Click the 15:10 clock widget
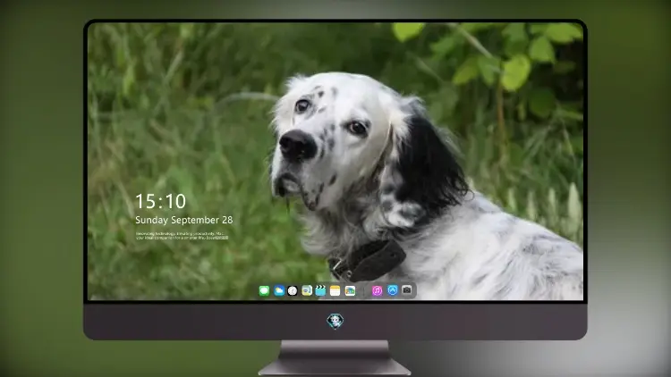The image size is (671, 377). [160, 201]
